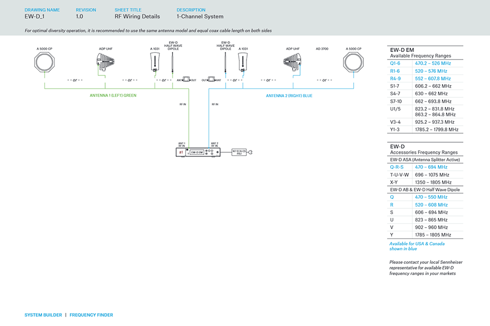
Task: Click the 606 – 694 MHz value
Action: click(x=431, y=212)
